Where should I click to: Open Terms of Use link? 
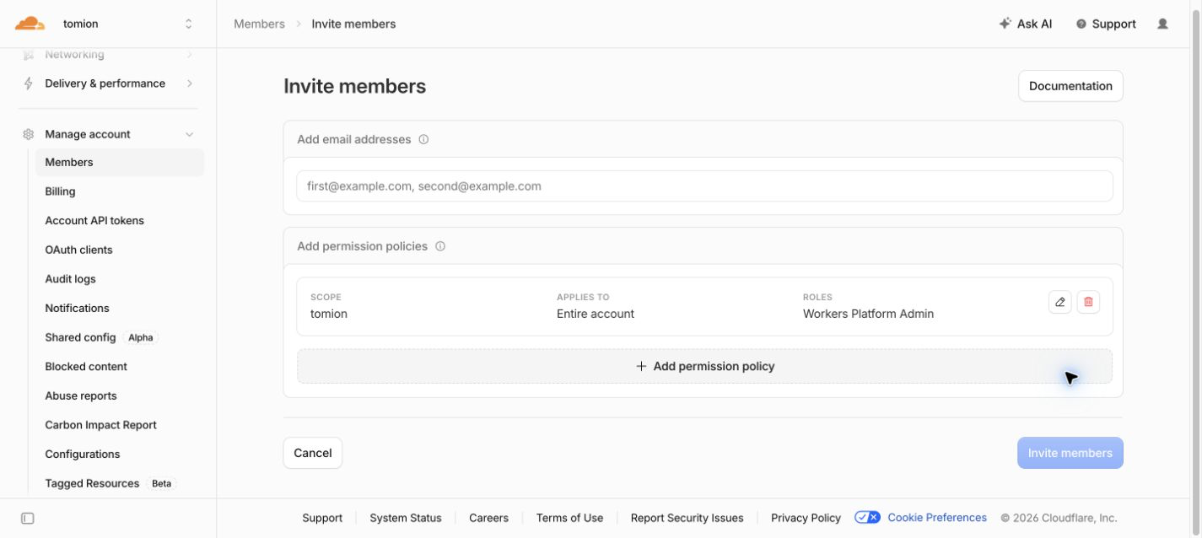pos(569,518)
